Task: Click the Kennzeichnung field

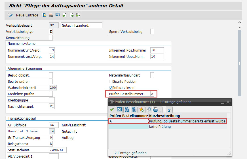Action: point(51,38)
